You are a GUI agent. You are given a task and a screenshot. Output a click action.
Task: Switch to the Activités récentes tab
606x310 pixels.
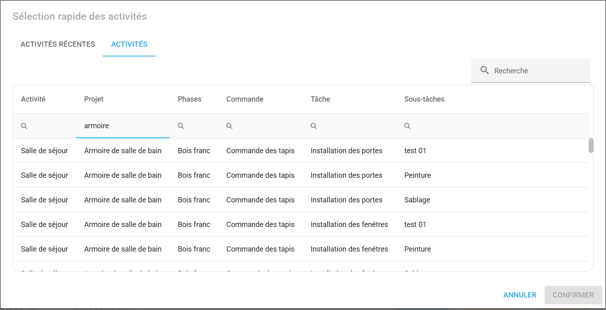(x=58, y=44)
